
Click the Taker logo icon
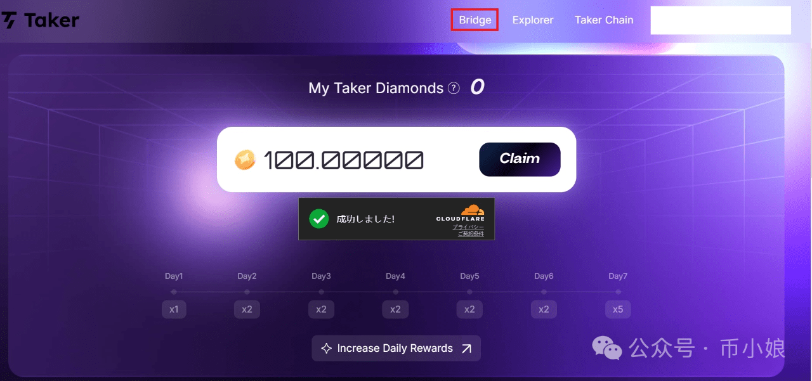[x=9, y=20]
